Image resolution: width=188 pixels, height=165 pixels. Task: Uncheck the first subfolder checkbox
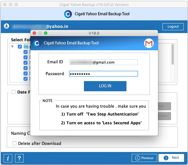click(26, 52)
